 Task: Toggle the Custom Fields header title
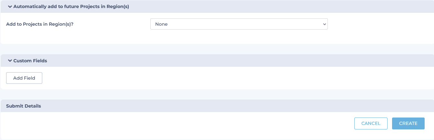point(30,61)
